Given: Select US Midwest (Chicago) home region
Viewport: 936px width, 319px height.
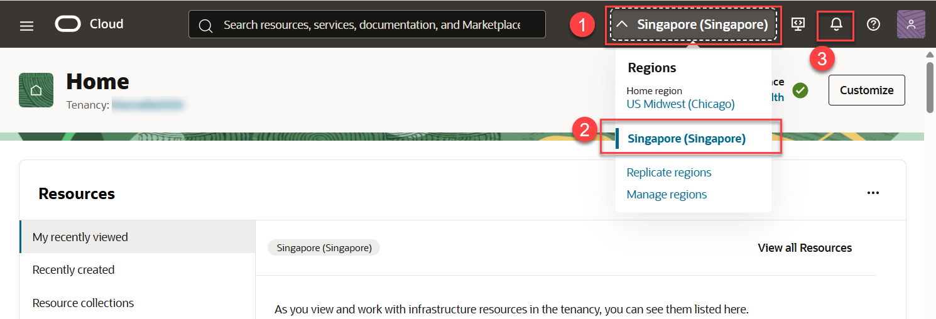Looking at the screenshot, I should tap(680, 104).
